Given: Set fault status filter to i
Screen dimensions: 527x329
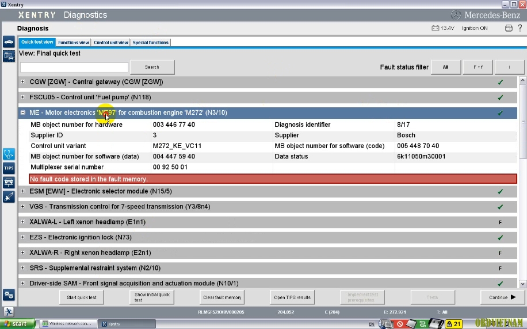Looking at the screenshot, I should click(x=509, y=67).
